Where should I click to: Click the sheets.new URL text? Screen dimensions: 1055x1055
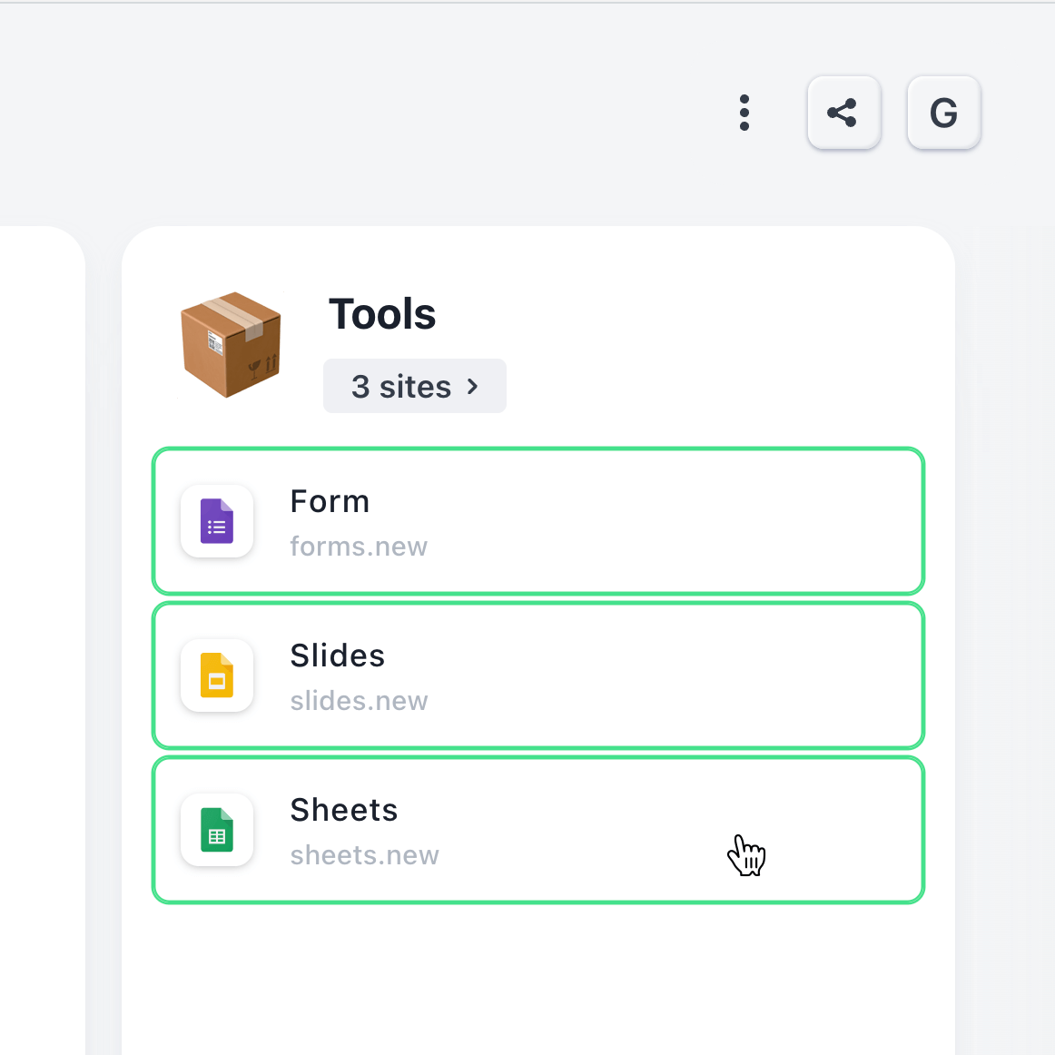tap(364, 855)
